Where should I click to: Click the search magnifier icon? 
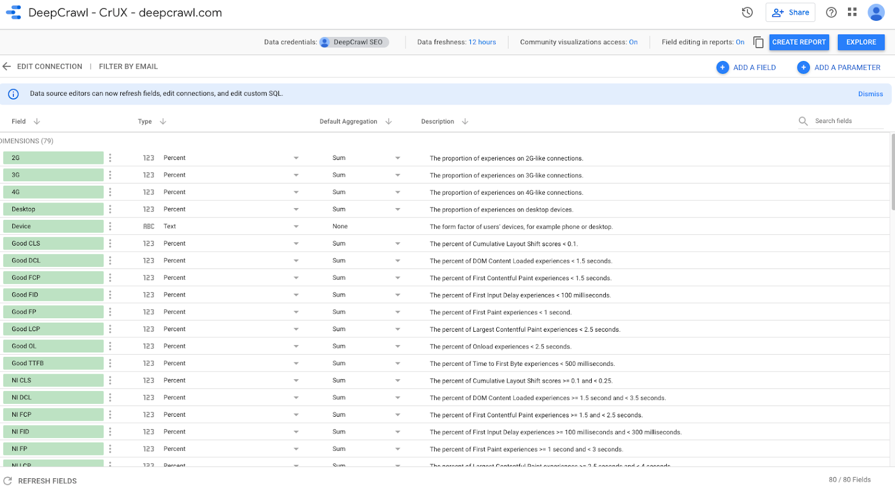(x=803, y=121)
